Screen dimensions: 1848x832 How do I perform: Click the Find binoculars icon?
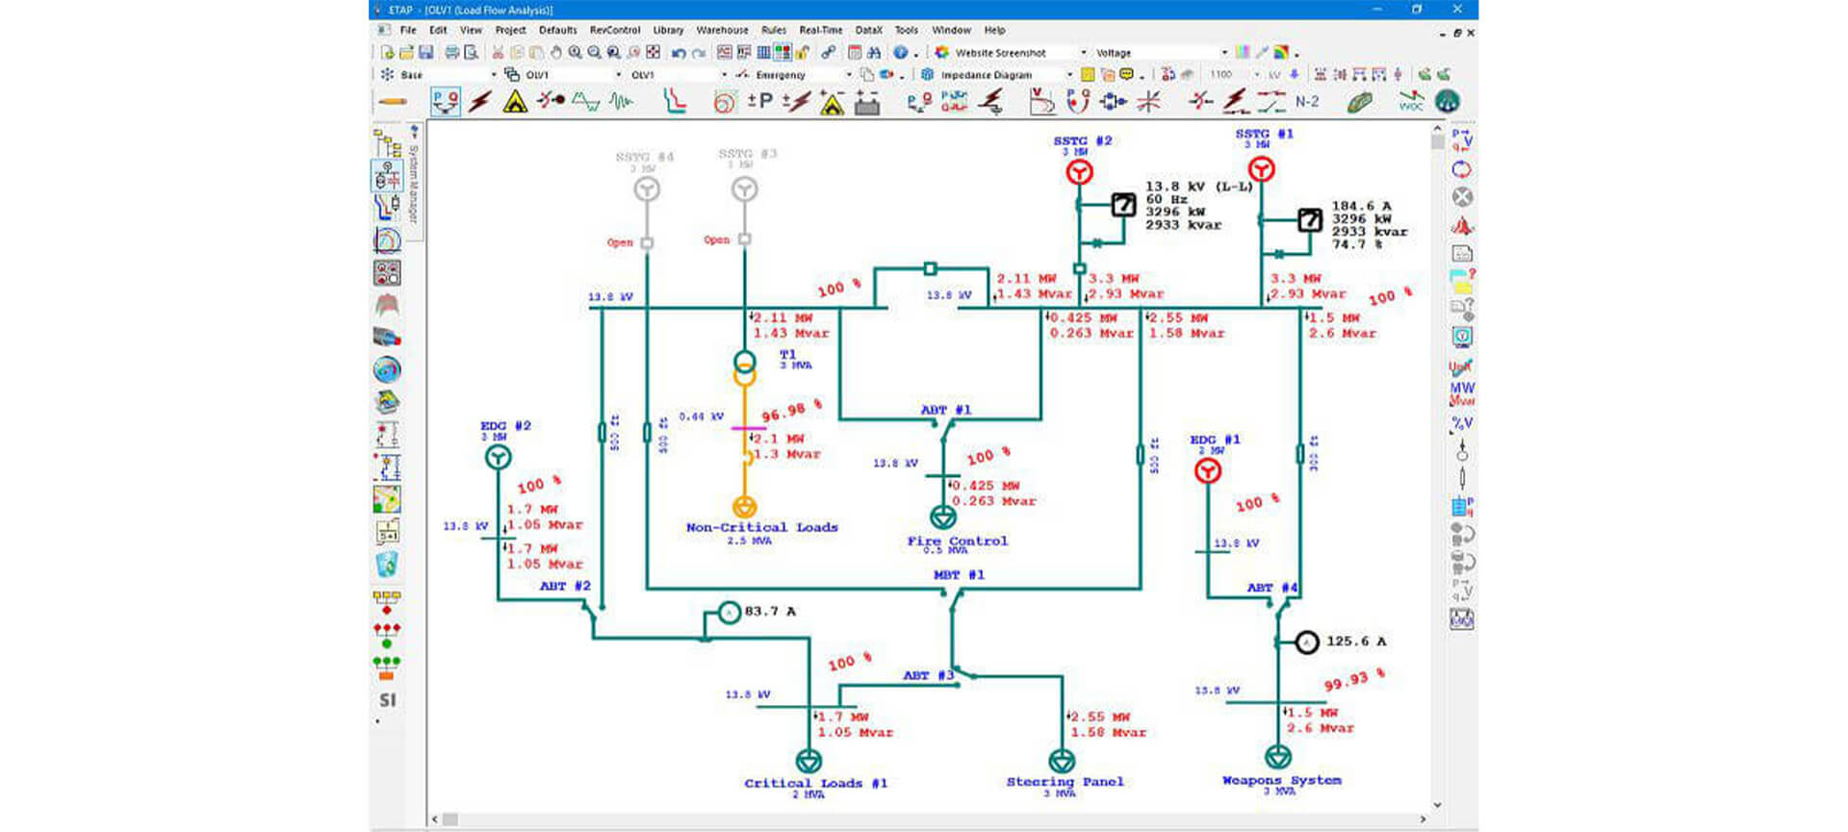[874, 53]
